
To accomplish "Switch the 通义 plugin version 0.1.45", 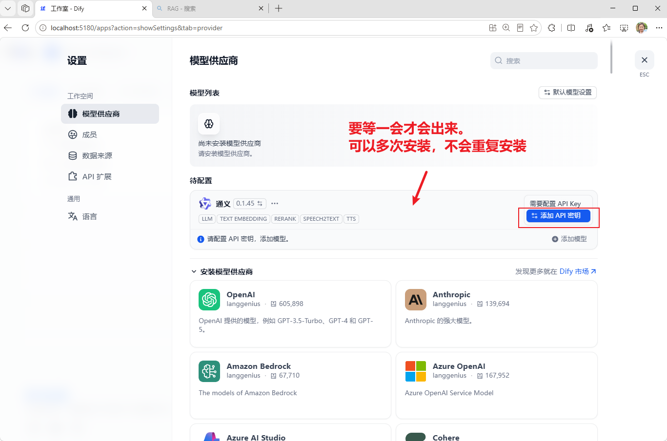I will point(250,204).
